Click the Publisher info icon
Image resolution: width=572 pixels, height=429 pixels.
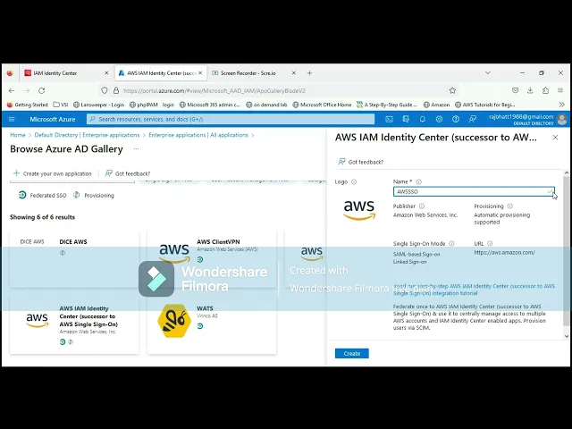tap(422, 206)
